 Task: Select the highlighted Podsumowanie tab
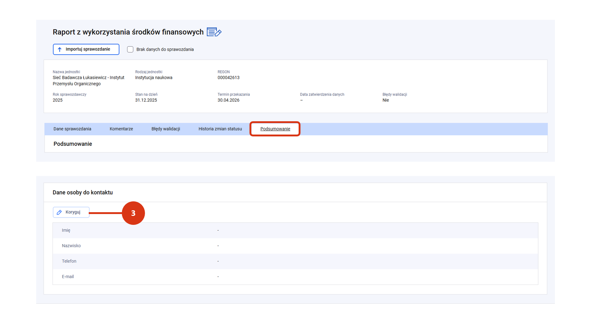point(275,129)
